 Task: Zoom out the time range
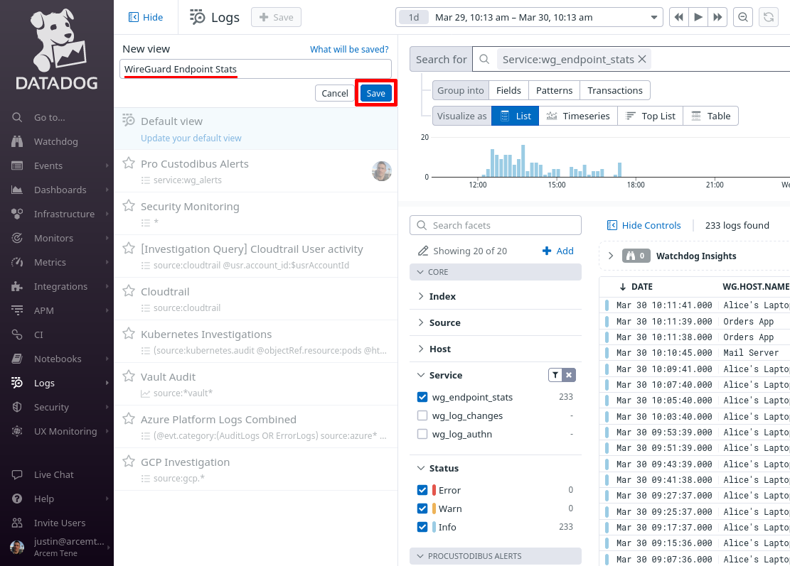point(743,17)
